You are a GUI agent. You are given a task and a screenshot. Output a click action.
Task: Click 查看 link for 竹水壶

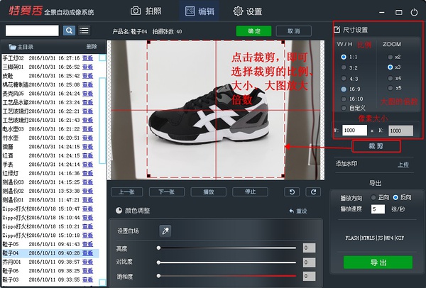pyautogui.click(x=88, y=138)
